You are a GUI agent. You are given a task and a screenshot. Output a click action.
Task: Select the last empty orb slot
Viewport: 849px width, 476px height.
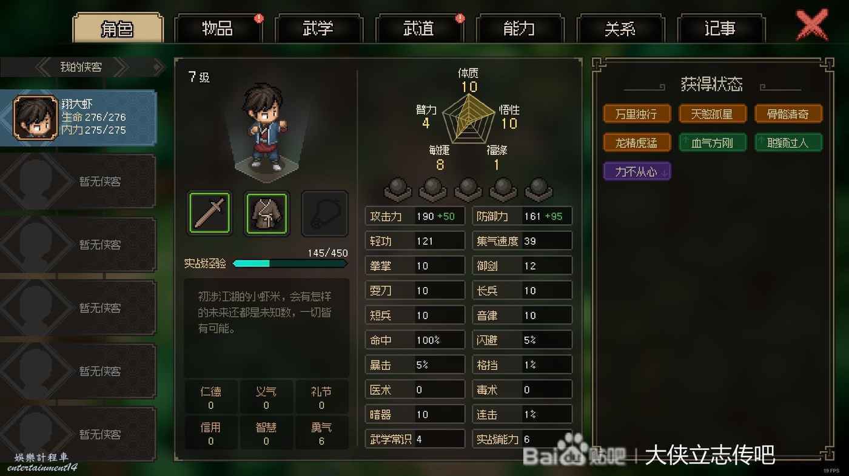539,188
